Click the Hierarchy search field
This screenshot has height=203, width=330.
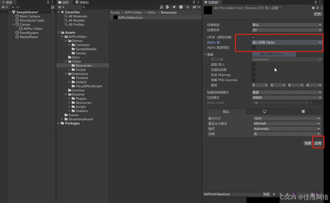[x=31, y=7]
